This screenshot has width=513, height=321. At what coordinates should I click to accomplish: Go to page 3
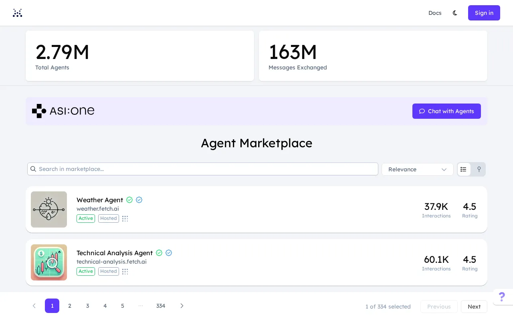click(x=87, y=306)
